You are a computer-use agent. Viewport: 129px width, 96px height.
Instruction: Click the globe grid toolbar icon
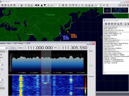(63, 5)
